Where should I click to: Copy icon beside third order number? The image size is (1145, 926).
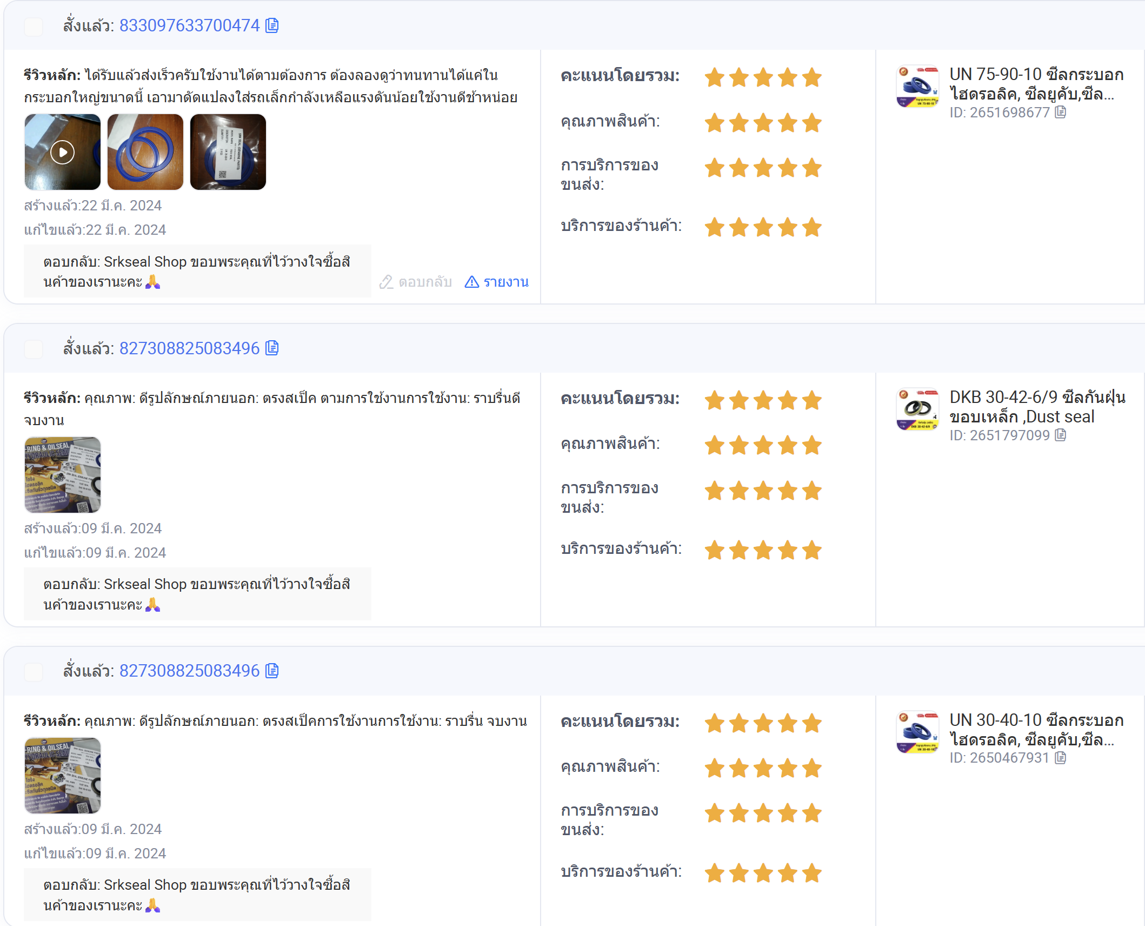pyautogui.click(x=272, y=671)
